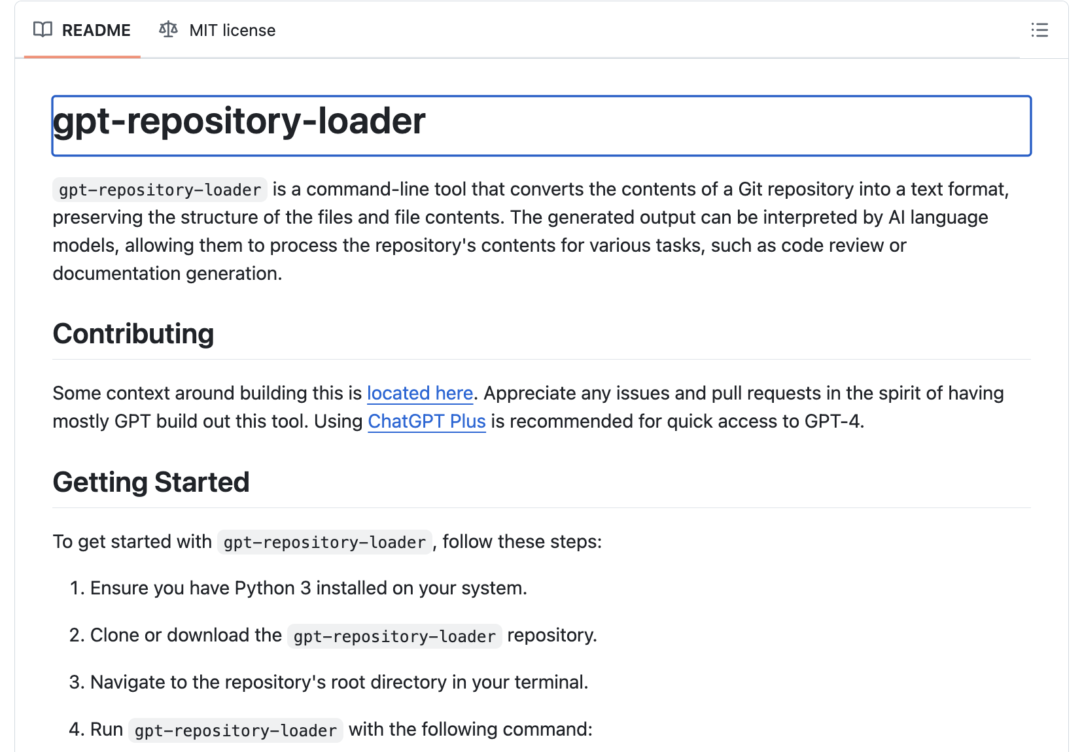Screen dimensions: 1082x752
Task: Switch to the README tab
Action: (96, 30)
